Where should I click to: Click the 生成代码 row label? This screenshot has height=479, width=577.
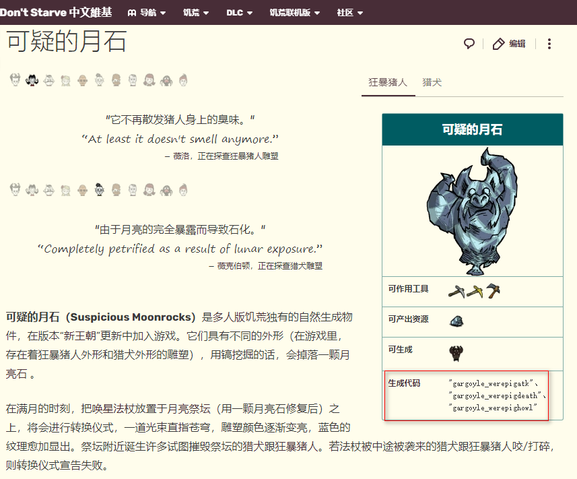[x=404, y=383]
